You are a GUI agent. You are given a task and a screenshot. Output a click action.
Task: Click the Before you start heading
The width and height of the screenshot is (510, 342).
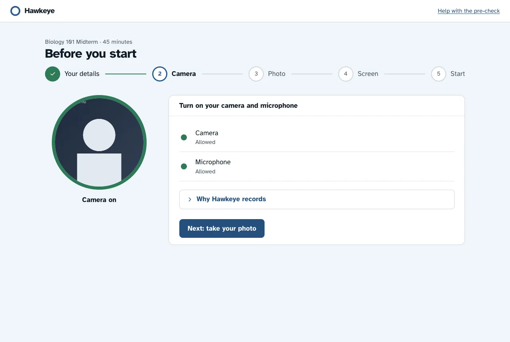coord(91,54)
